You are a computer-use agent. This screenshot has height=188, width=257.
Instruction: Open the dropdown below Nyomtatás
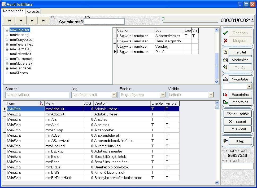[x=249, y=86]
